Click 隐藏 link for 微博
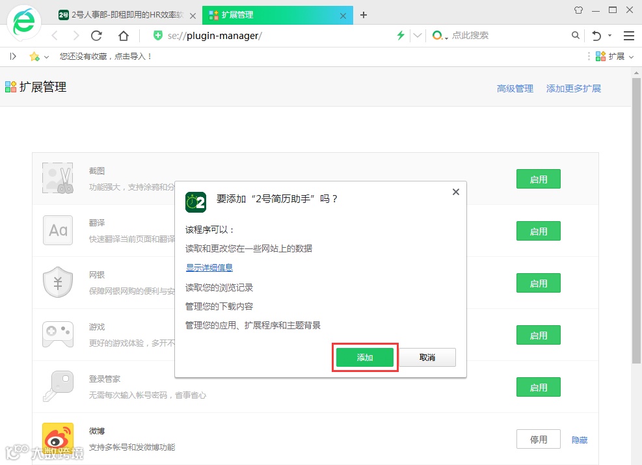The height and width of the screenshot is (465, 642). pos(580,440)
